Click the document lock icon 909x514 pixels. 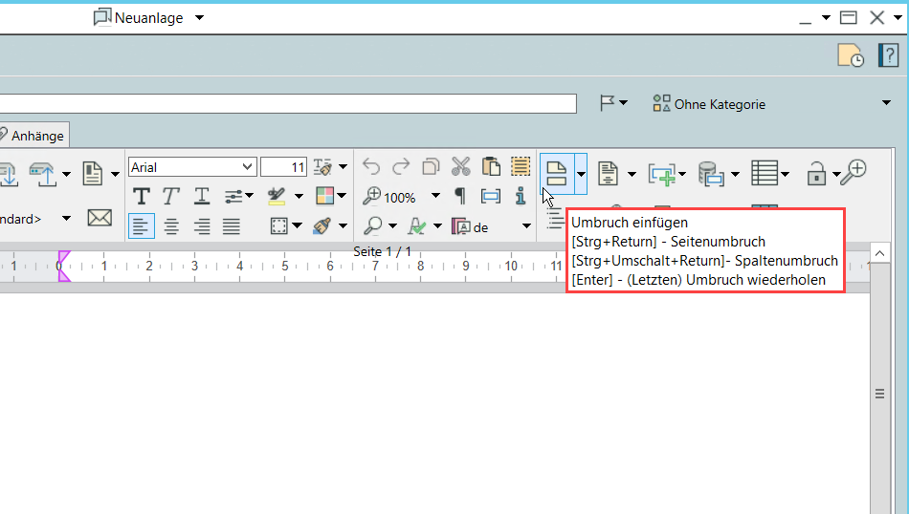click(816, 173)
